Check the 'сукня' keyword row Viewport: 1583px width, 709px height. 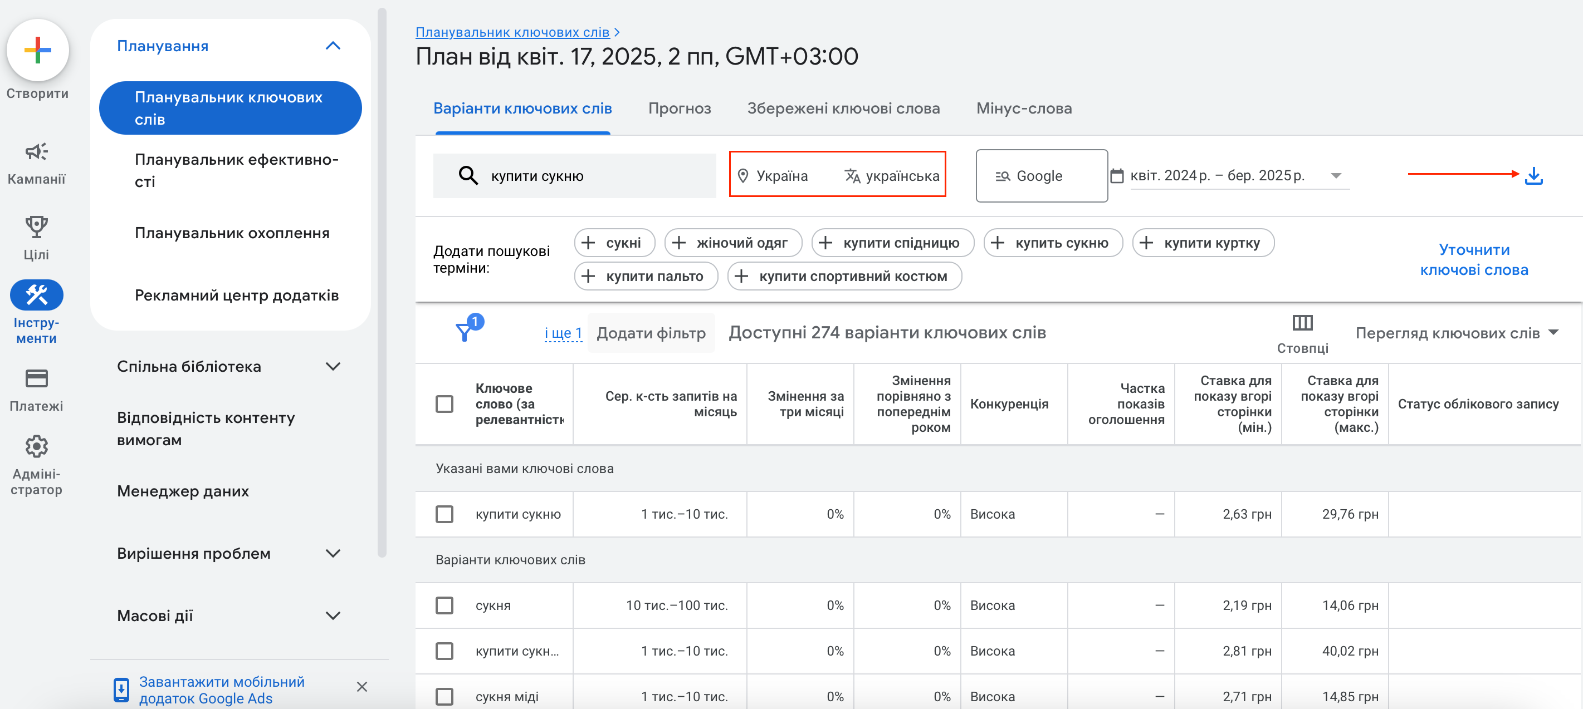point(444,605)
